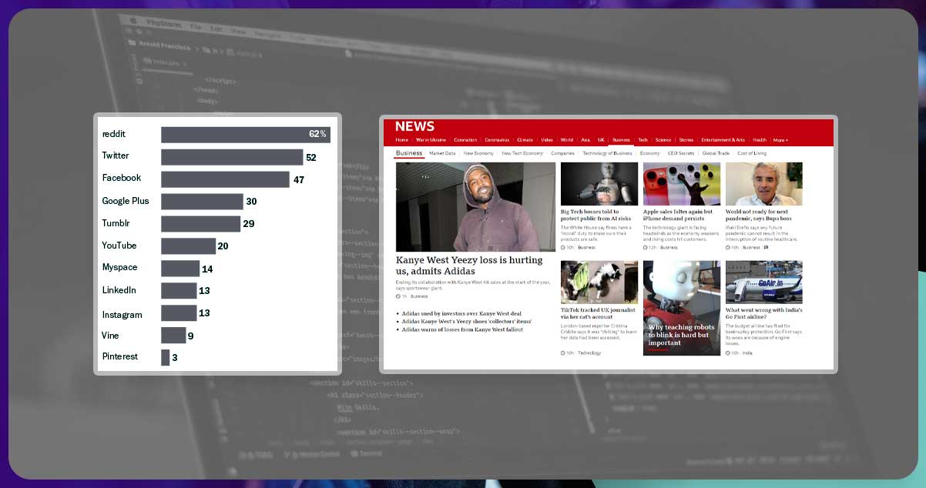This screenshot has width=926, height=488.
Task: Click the Google Plus label in the chart
Action: [x=126, y=201]
